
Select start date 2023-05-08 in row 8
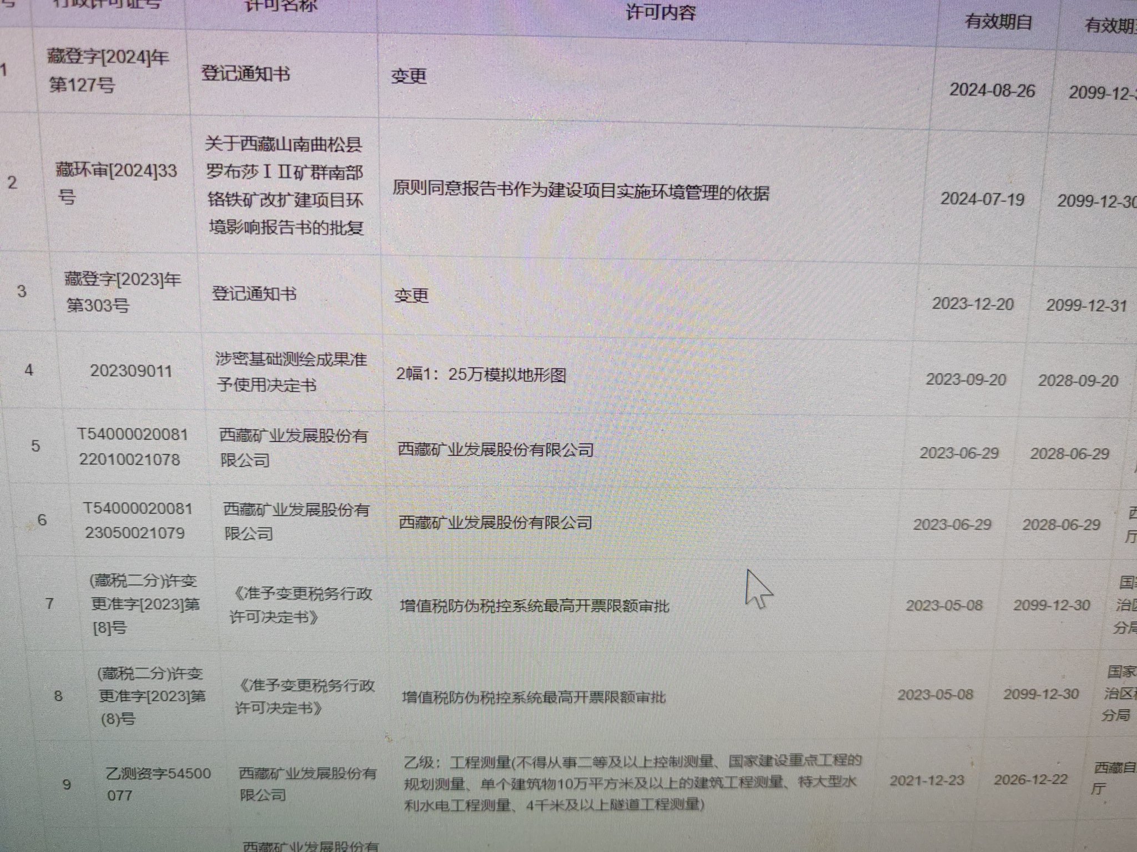tap(935, 694)
